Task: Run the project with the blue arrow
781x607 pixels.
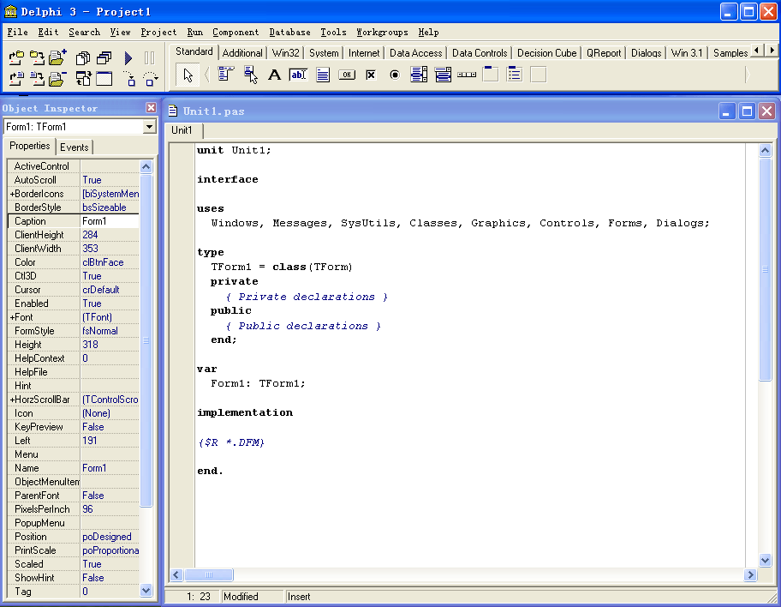Action: pos(128,57)
